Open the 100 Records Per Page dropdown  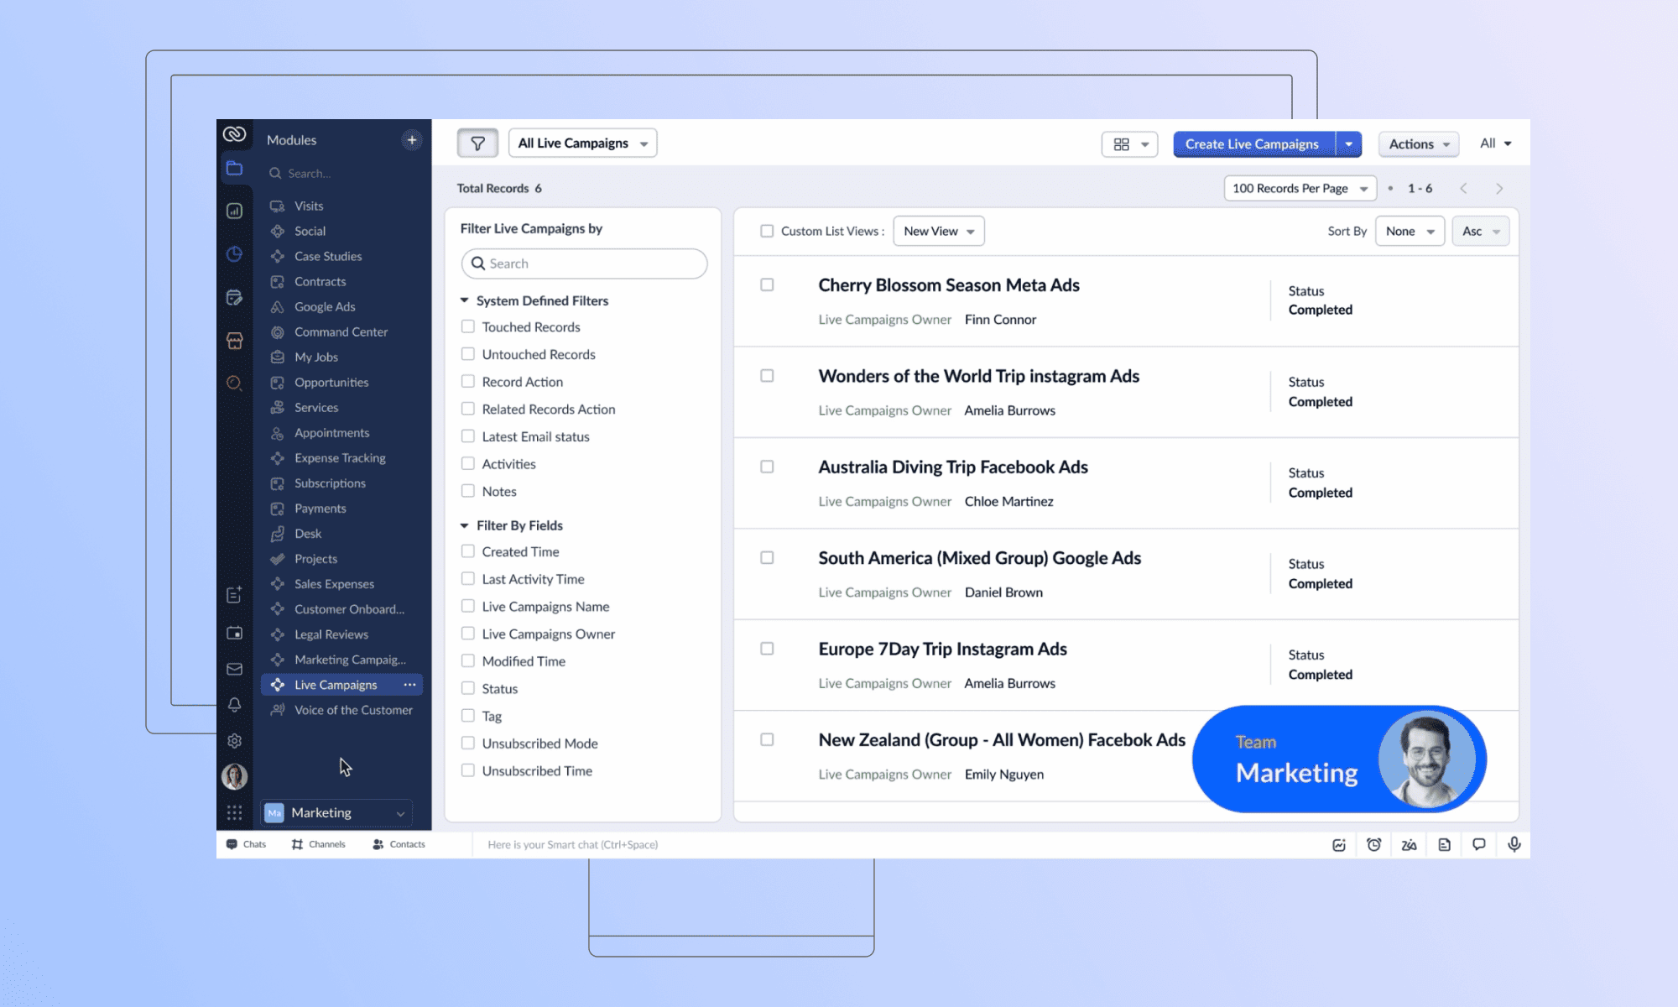pos(1300,189)
